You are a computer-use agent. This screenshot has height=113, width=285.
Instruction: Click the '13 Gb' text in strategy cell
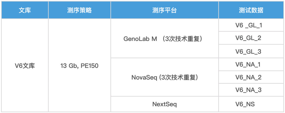(68, 66)
